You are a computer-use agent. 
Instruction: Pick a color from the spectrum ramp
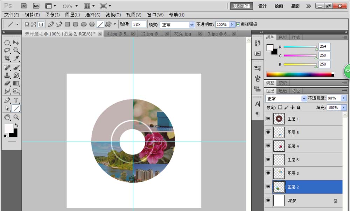300,74
